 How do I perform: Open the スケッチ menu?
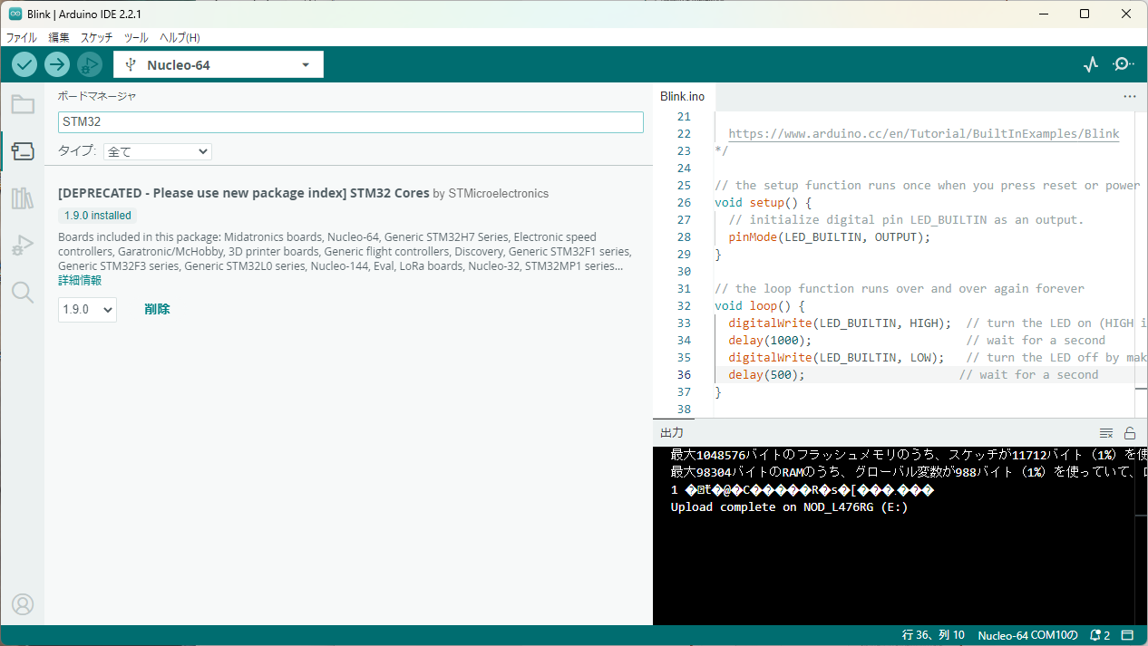97,38
